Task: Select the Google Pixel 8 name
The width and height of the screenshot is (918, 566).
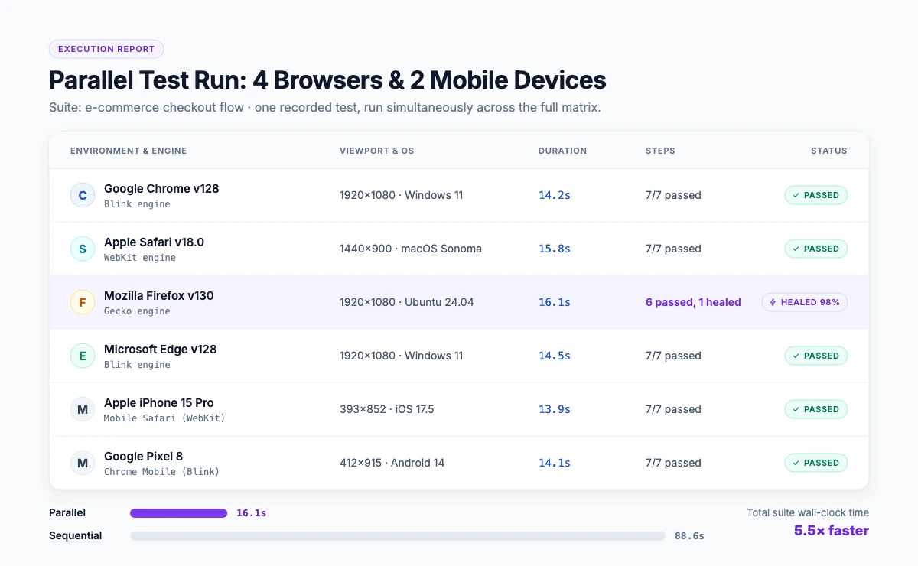Action: click(143, 456)
